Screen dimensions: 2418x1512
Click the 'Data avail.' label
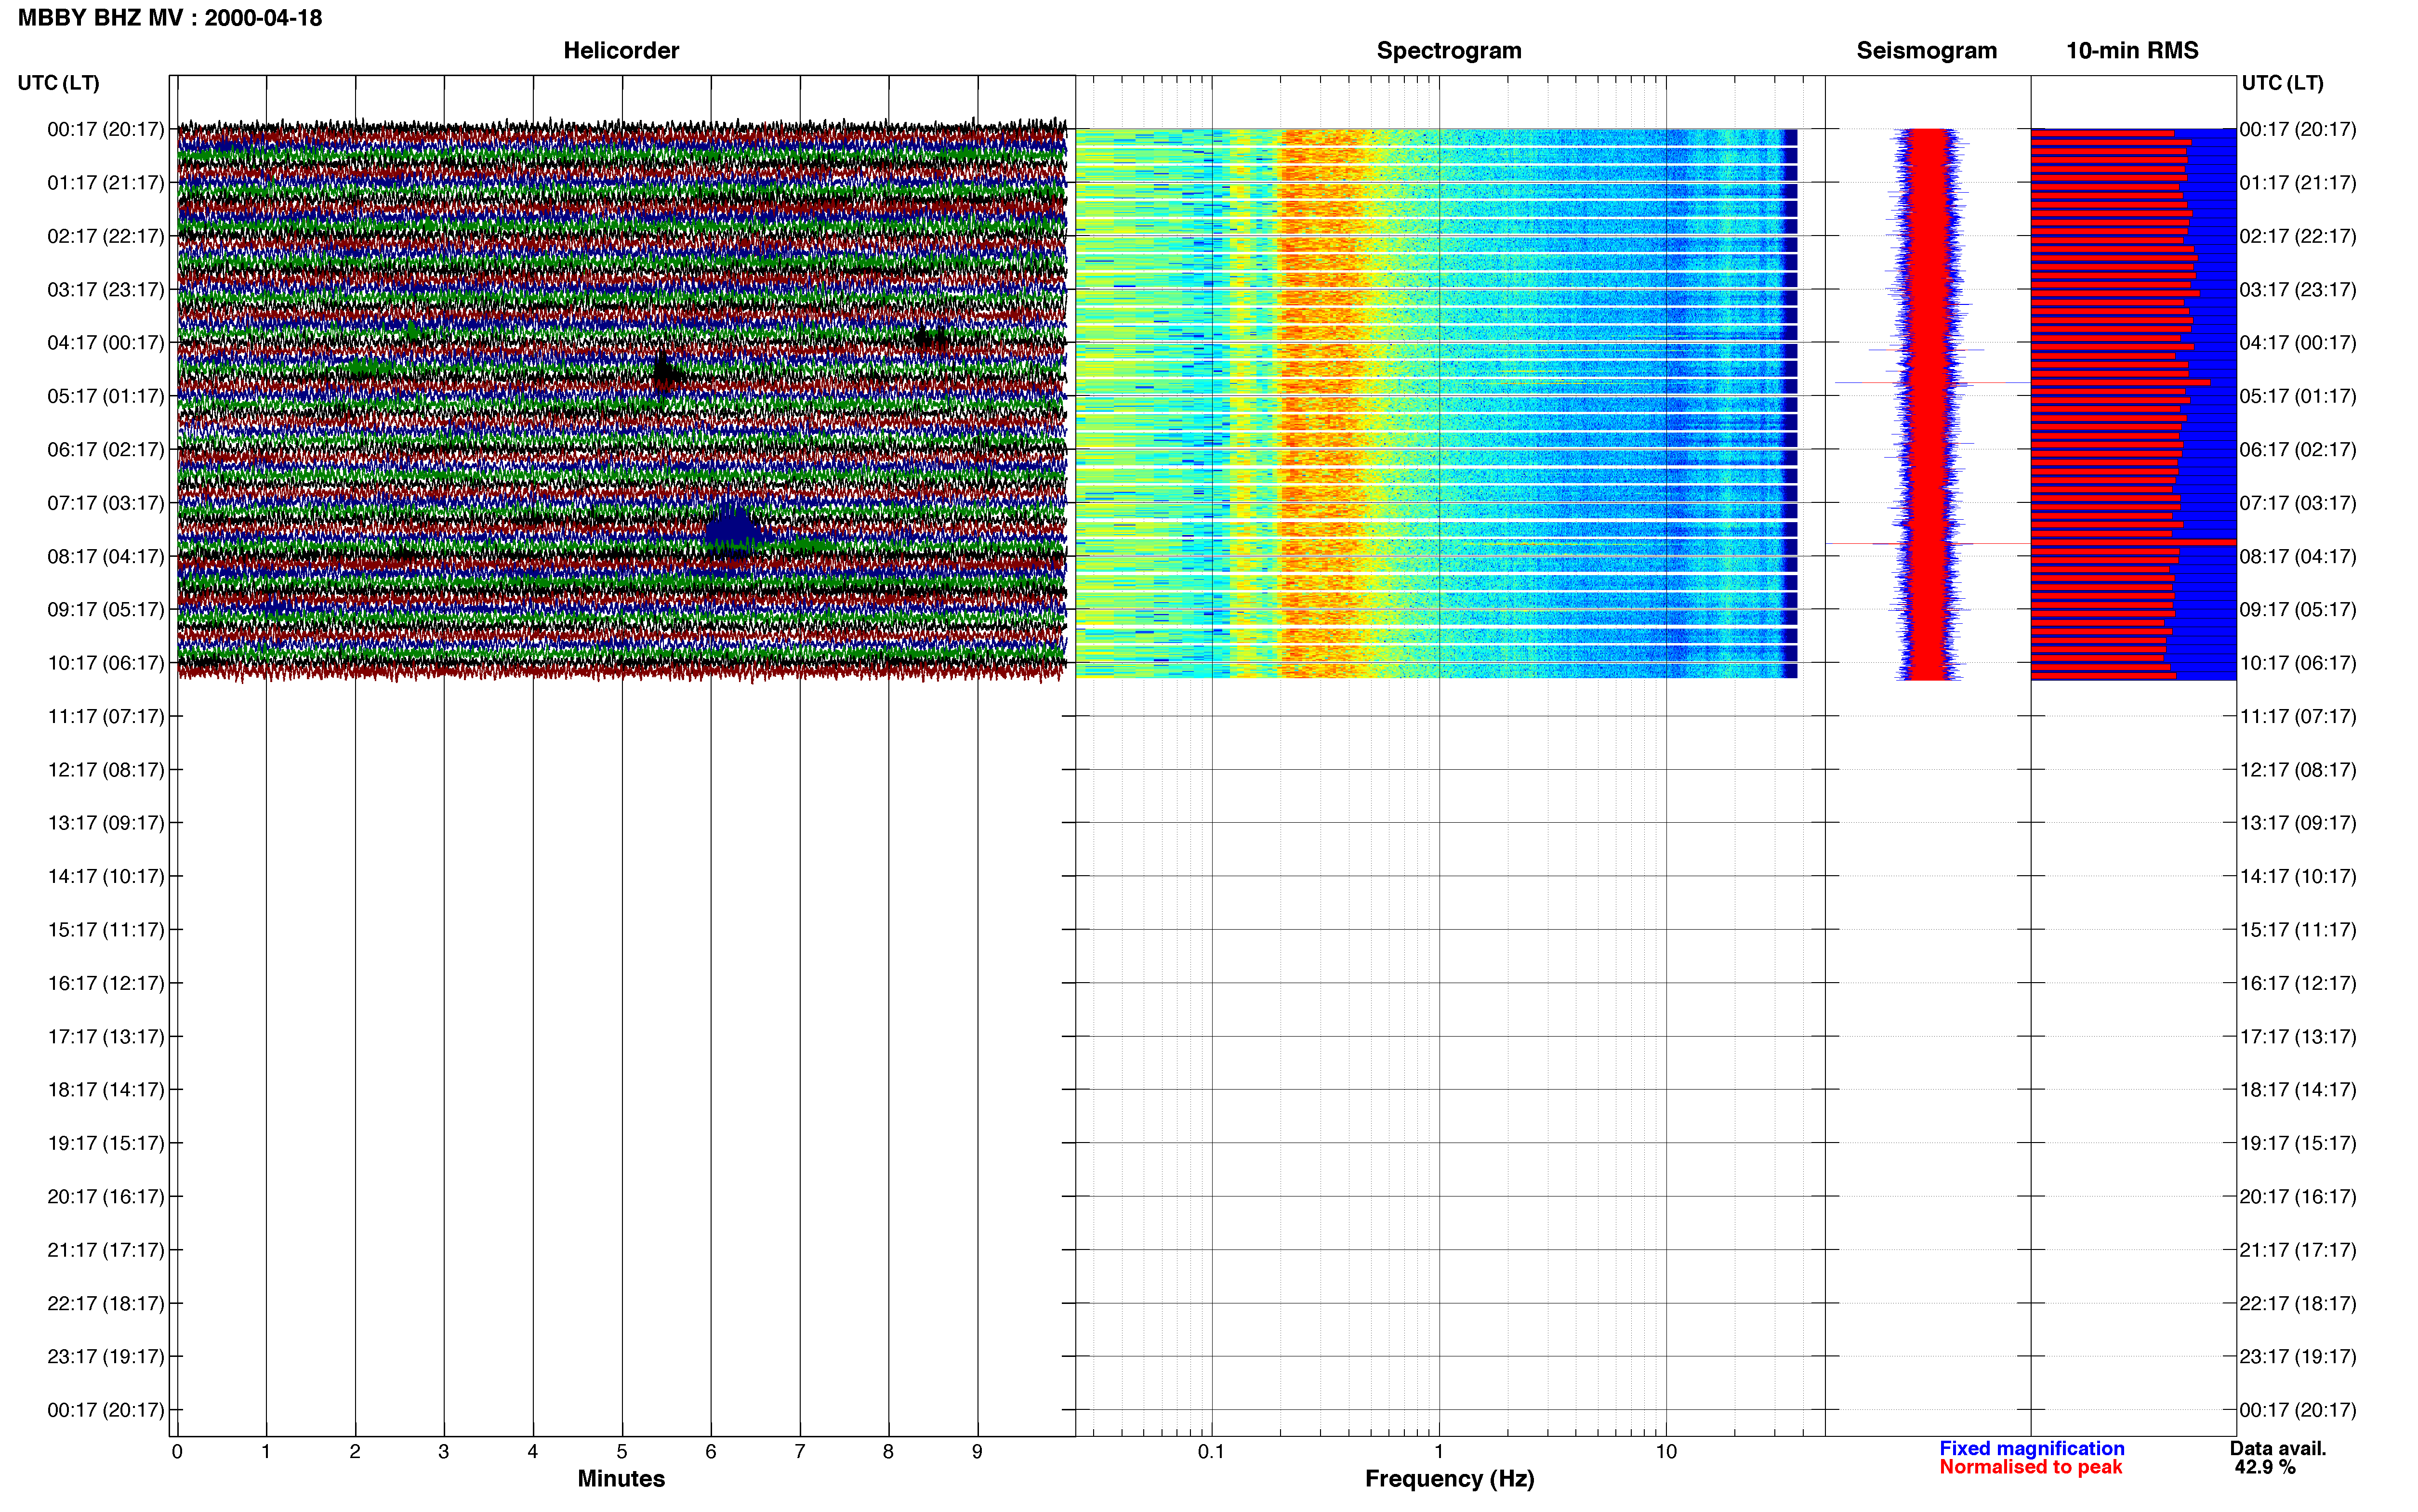click(2278, 1449)
